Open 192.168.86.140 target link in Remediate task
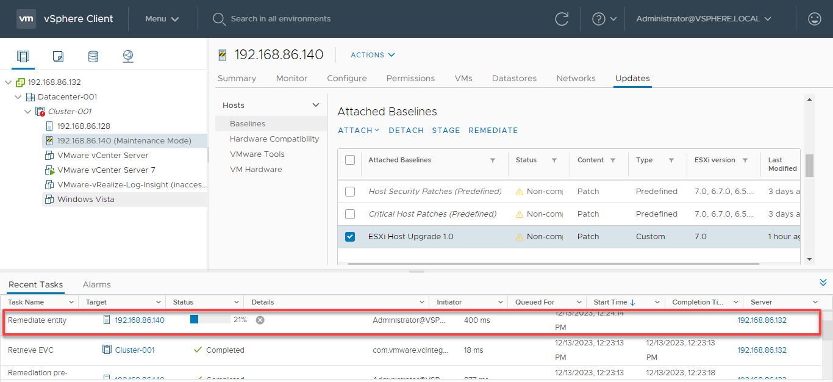The width and height of the screenshot is (833, 382). coord(140,320)
